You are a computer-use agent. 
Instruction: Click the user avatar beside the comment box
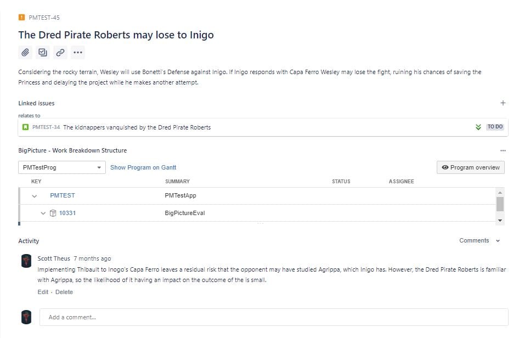pyautogui.click(x=26, y=317)
